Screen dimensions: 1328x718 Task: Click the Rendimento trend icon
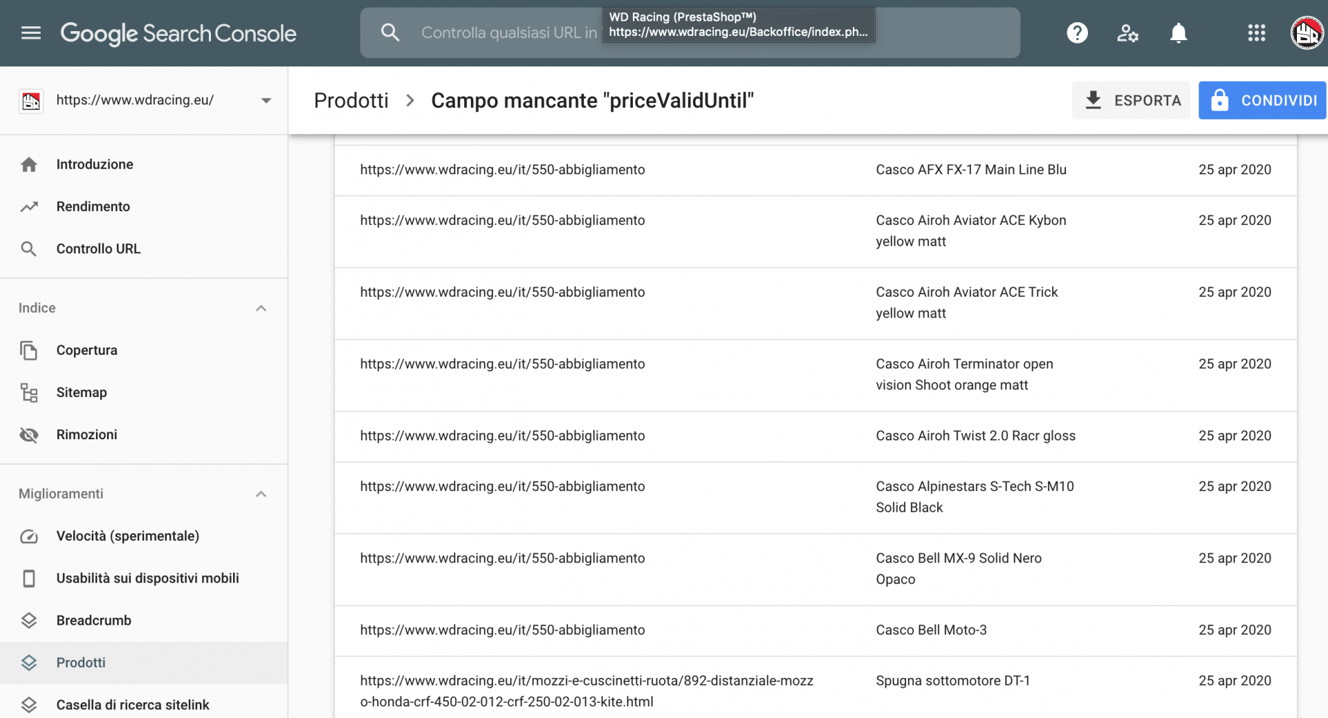[x=29, y=207]
